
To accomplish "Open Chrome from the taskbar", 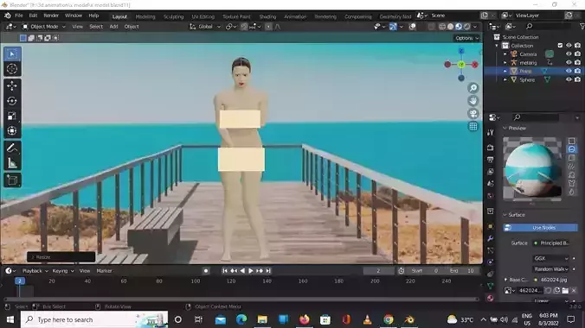I will (x=389, y=319).
